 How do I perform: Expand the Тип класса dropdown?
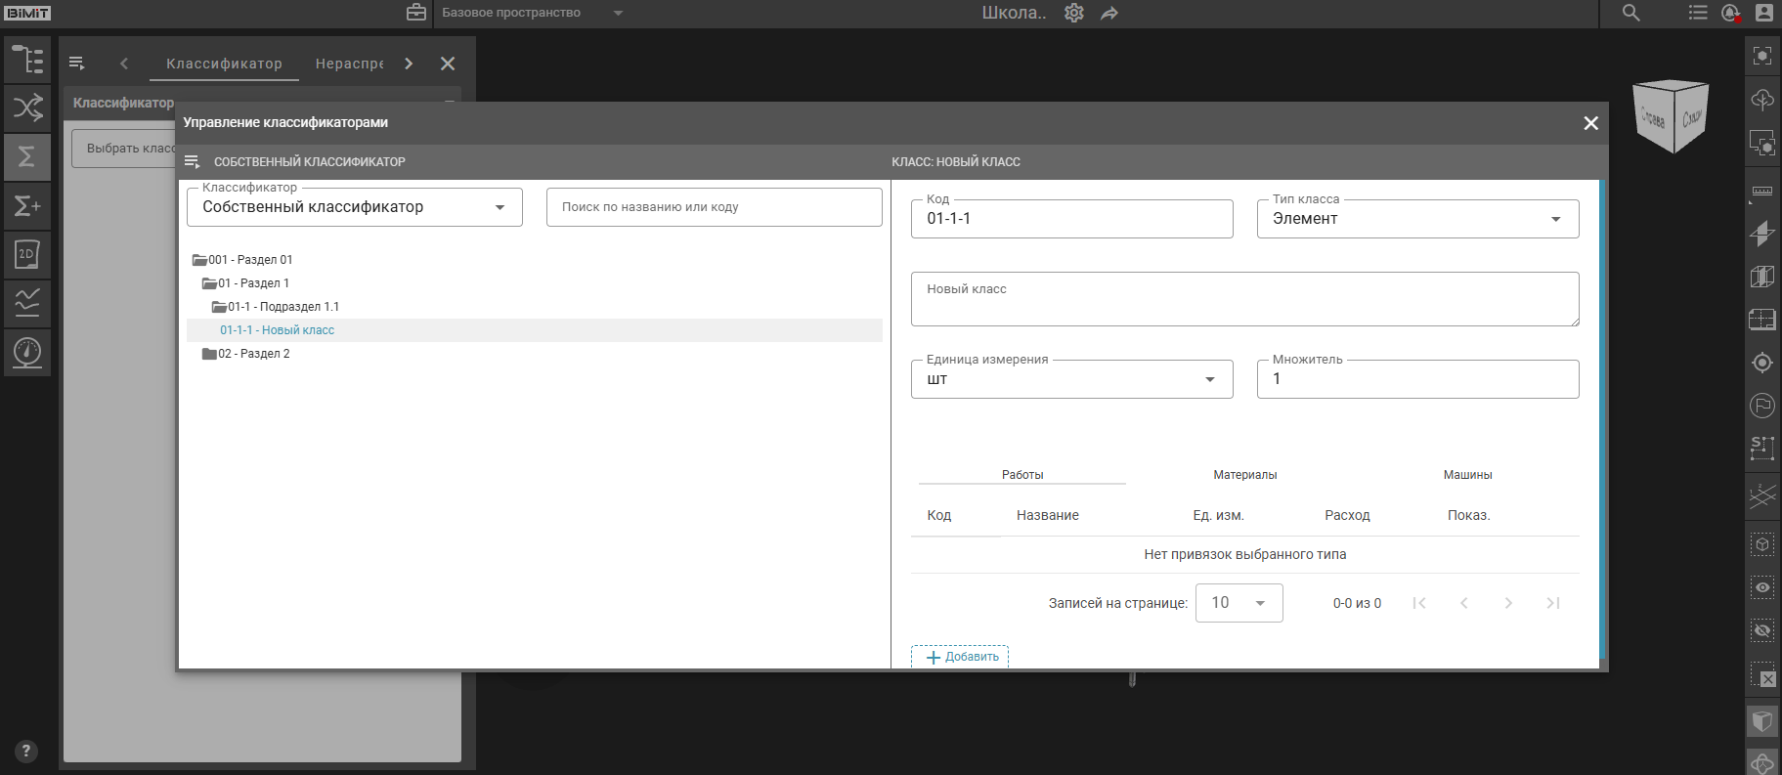pyautogui.click(x=1416, y=219)
